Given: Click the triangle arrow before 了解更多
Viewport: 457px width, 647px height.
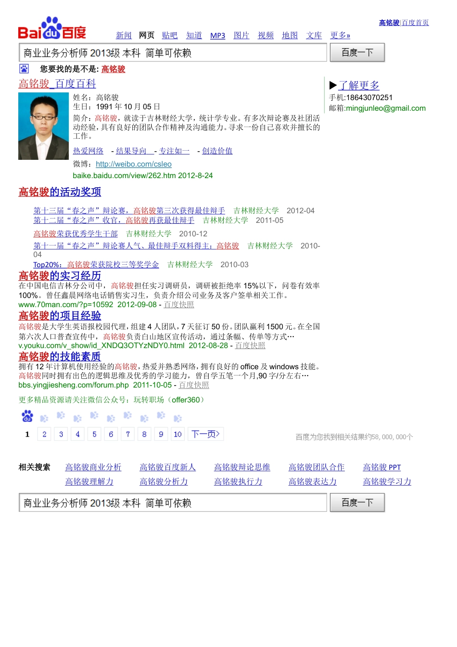Looking at the screenshot, I should [x=333, y=85].
